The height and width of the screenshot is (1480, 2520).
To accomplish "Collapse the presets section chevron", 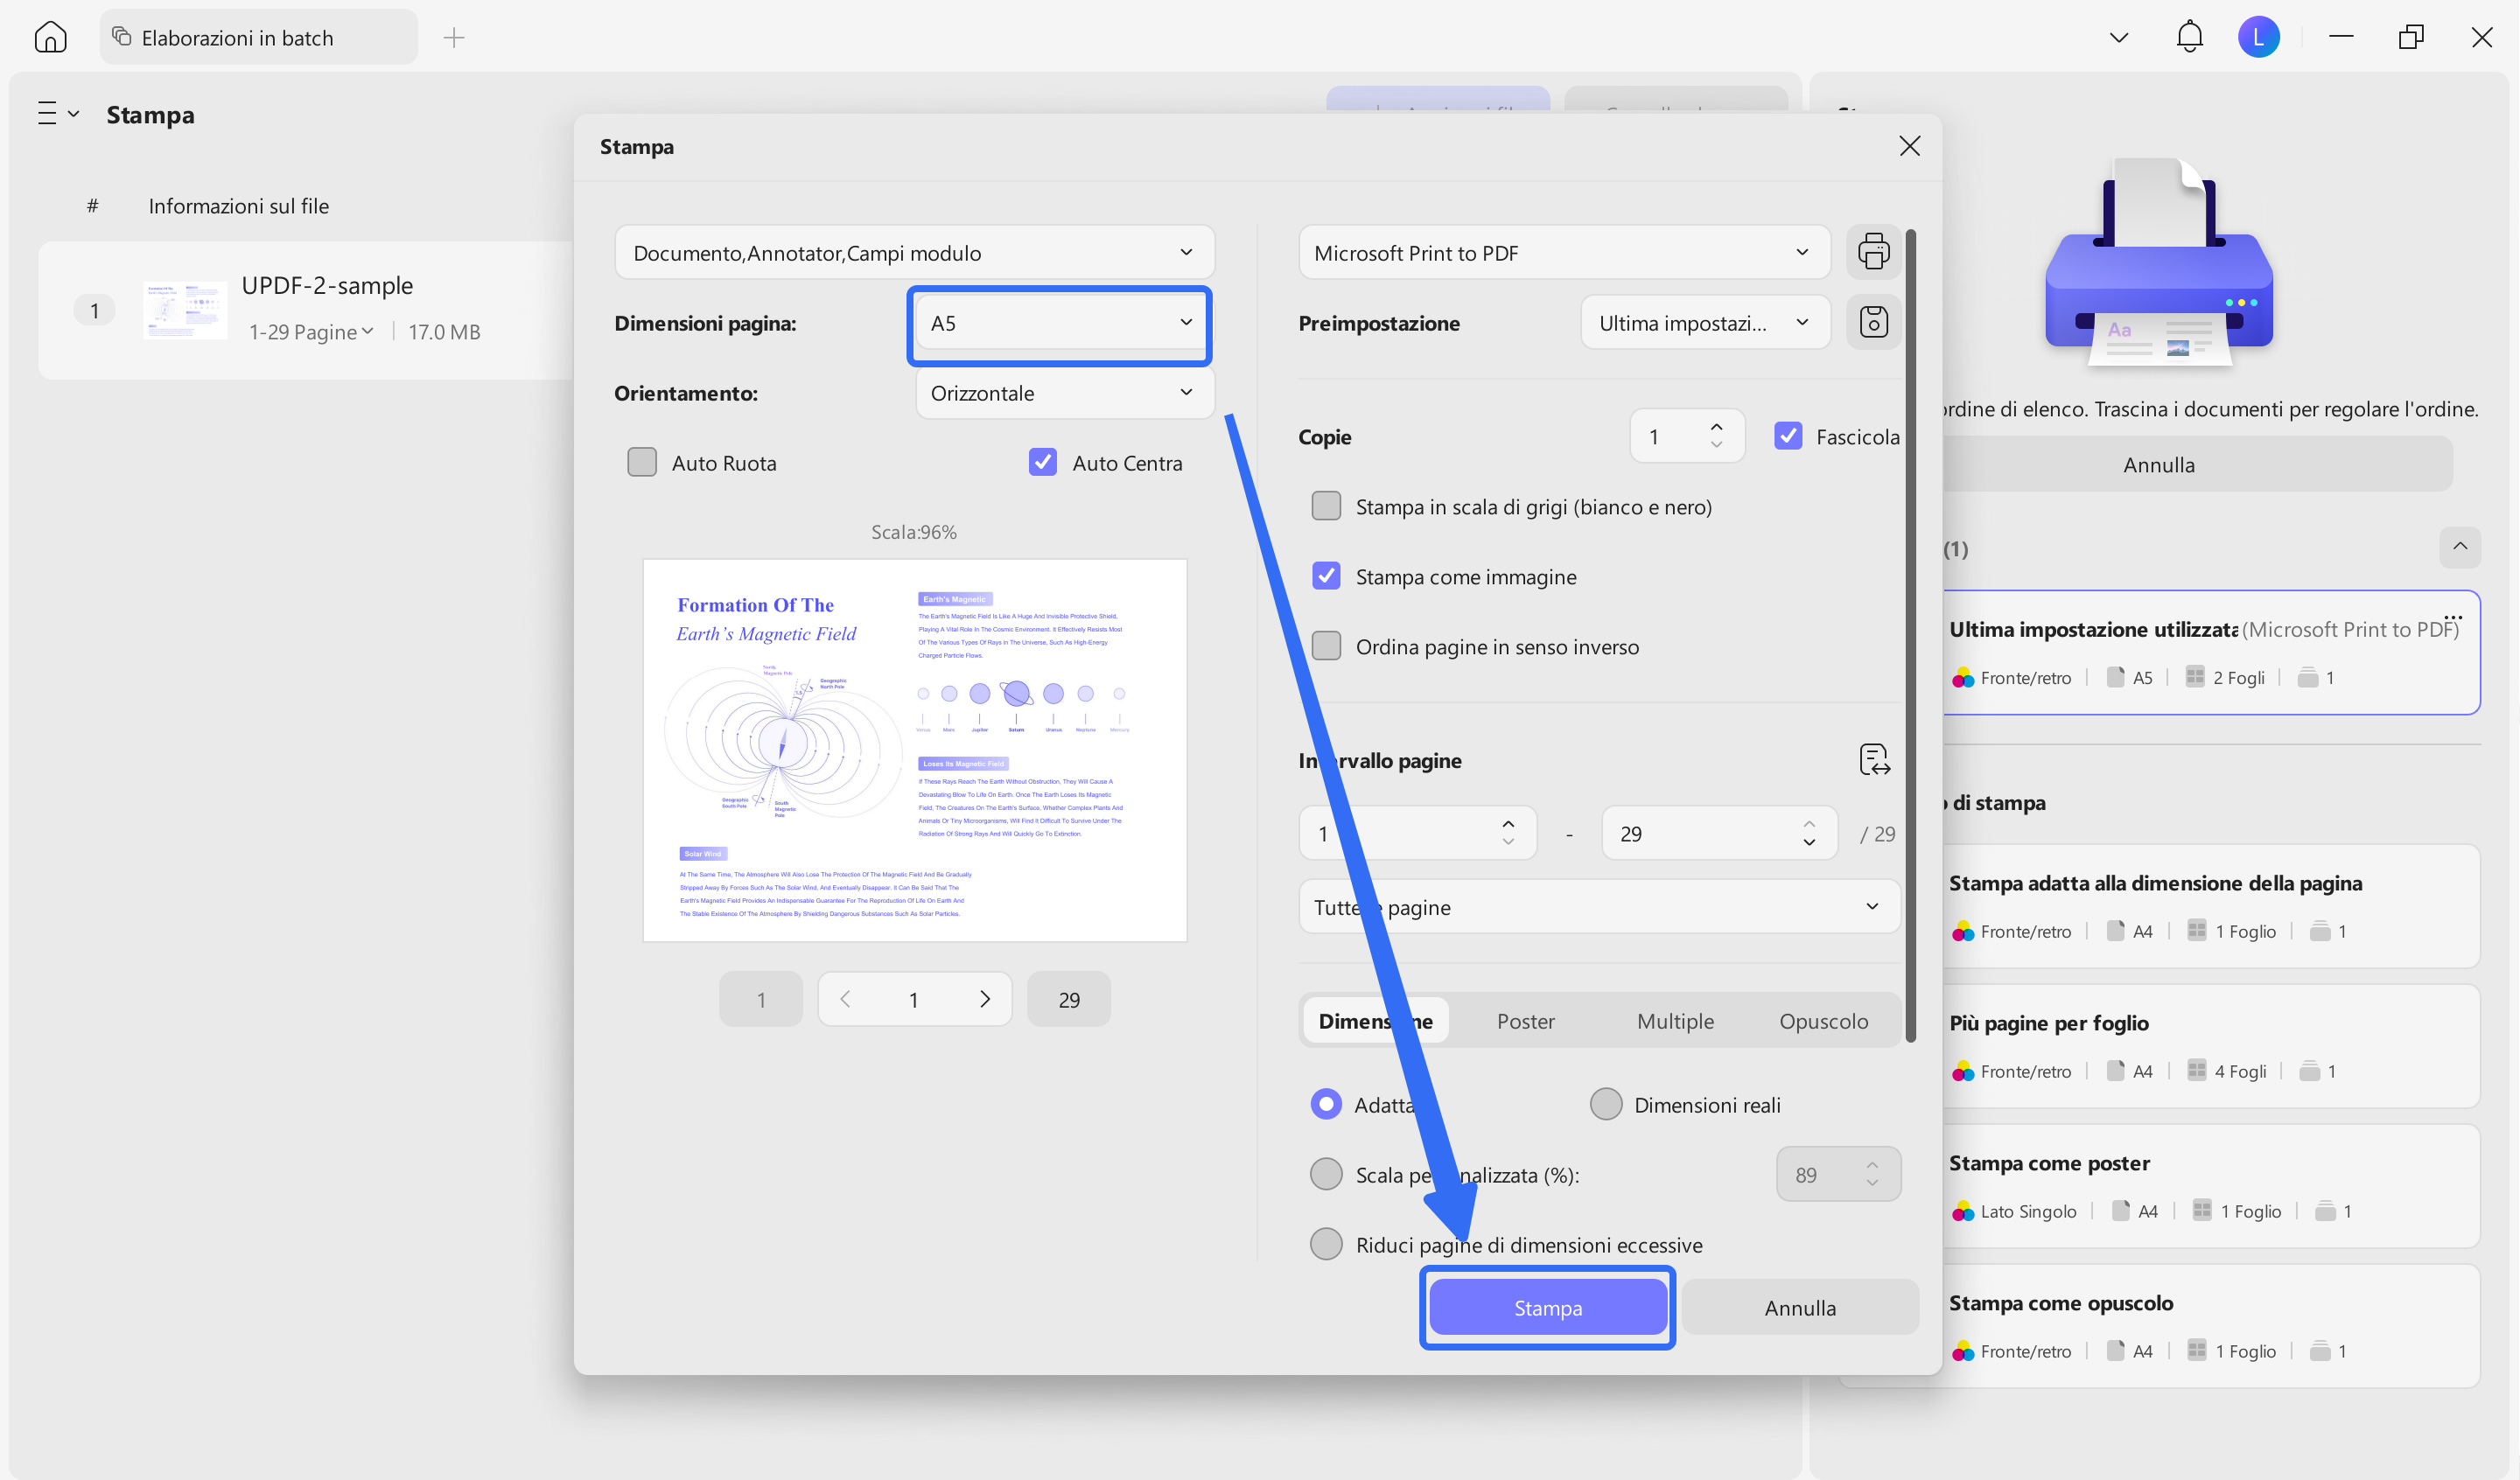I will 2460,547.
